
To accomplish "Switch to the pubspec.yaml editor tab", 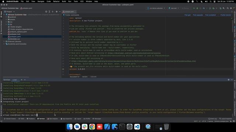I will pos(69,11).
